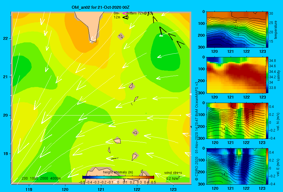Click the depth label '300' on temperature panel
Screen dimensions: 283x192
[x=201, y=47]
